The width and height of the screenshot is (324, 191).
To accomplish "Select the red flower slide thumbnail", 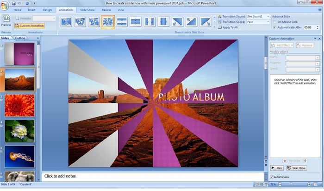I will pos(19,105).
